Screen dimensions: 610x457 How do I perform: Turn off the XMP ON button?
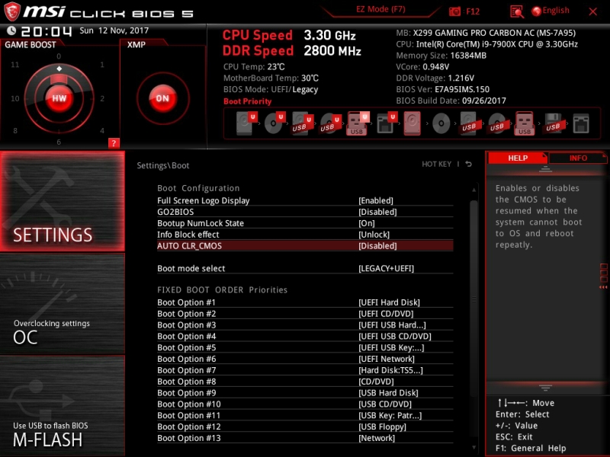162,98
